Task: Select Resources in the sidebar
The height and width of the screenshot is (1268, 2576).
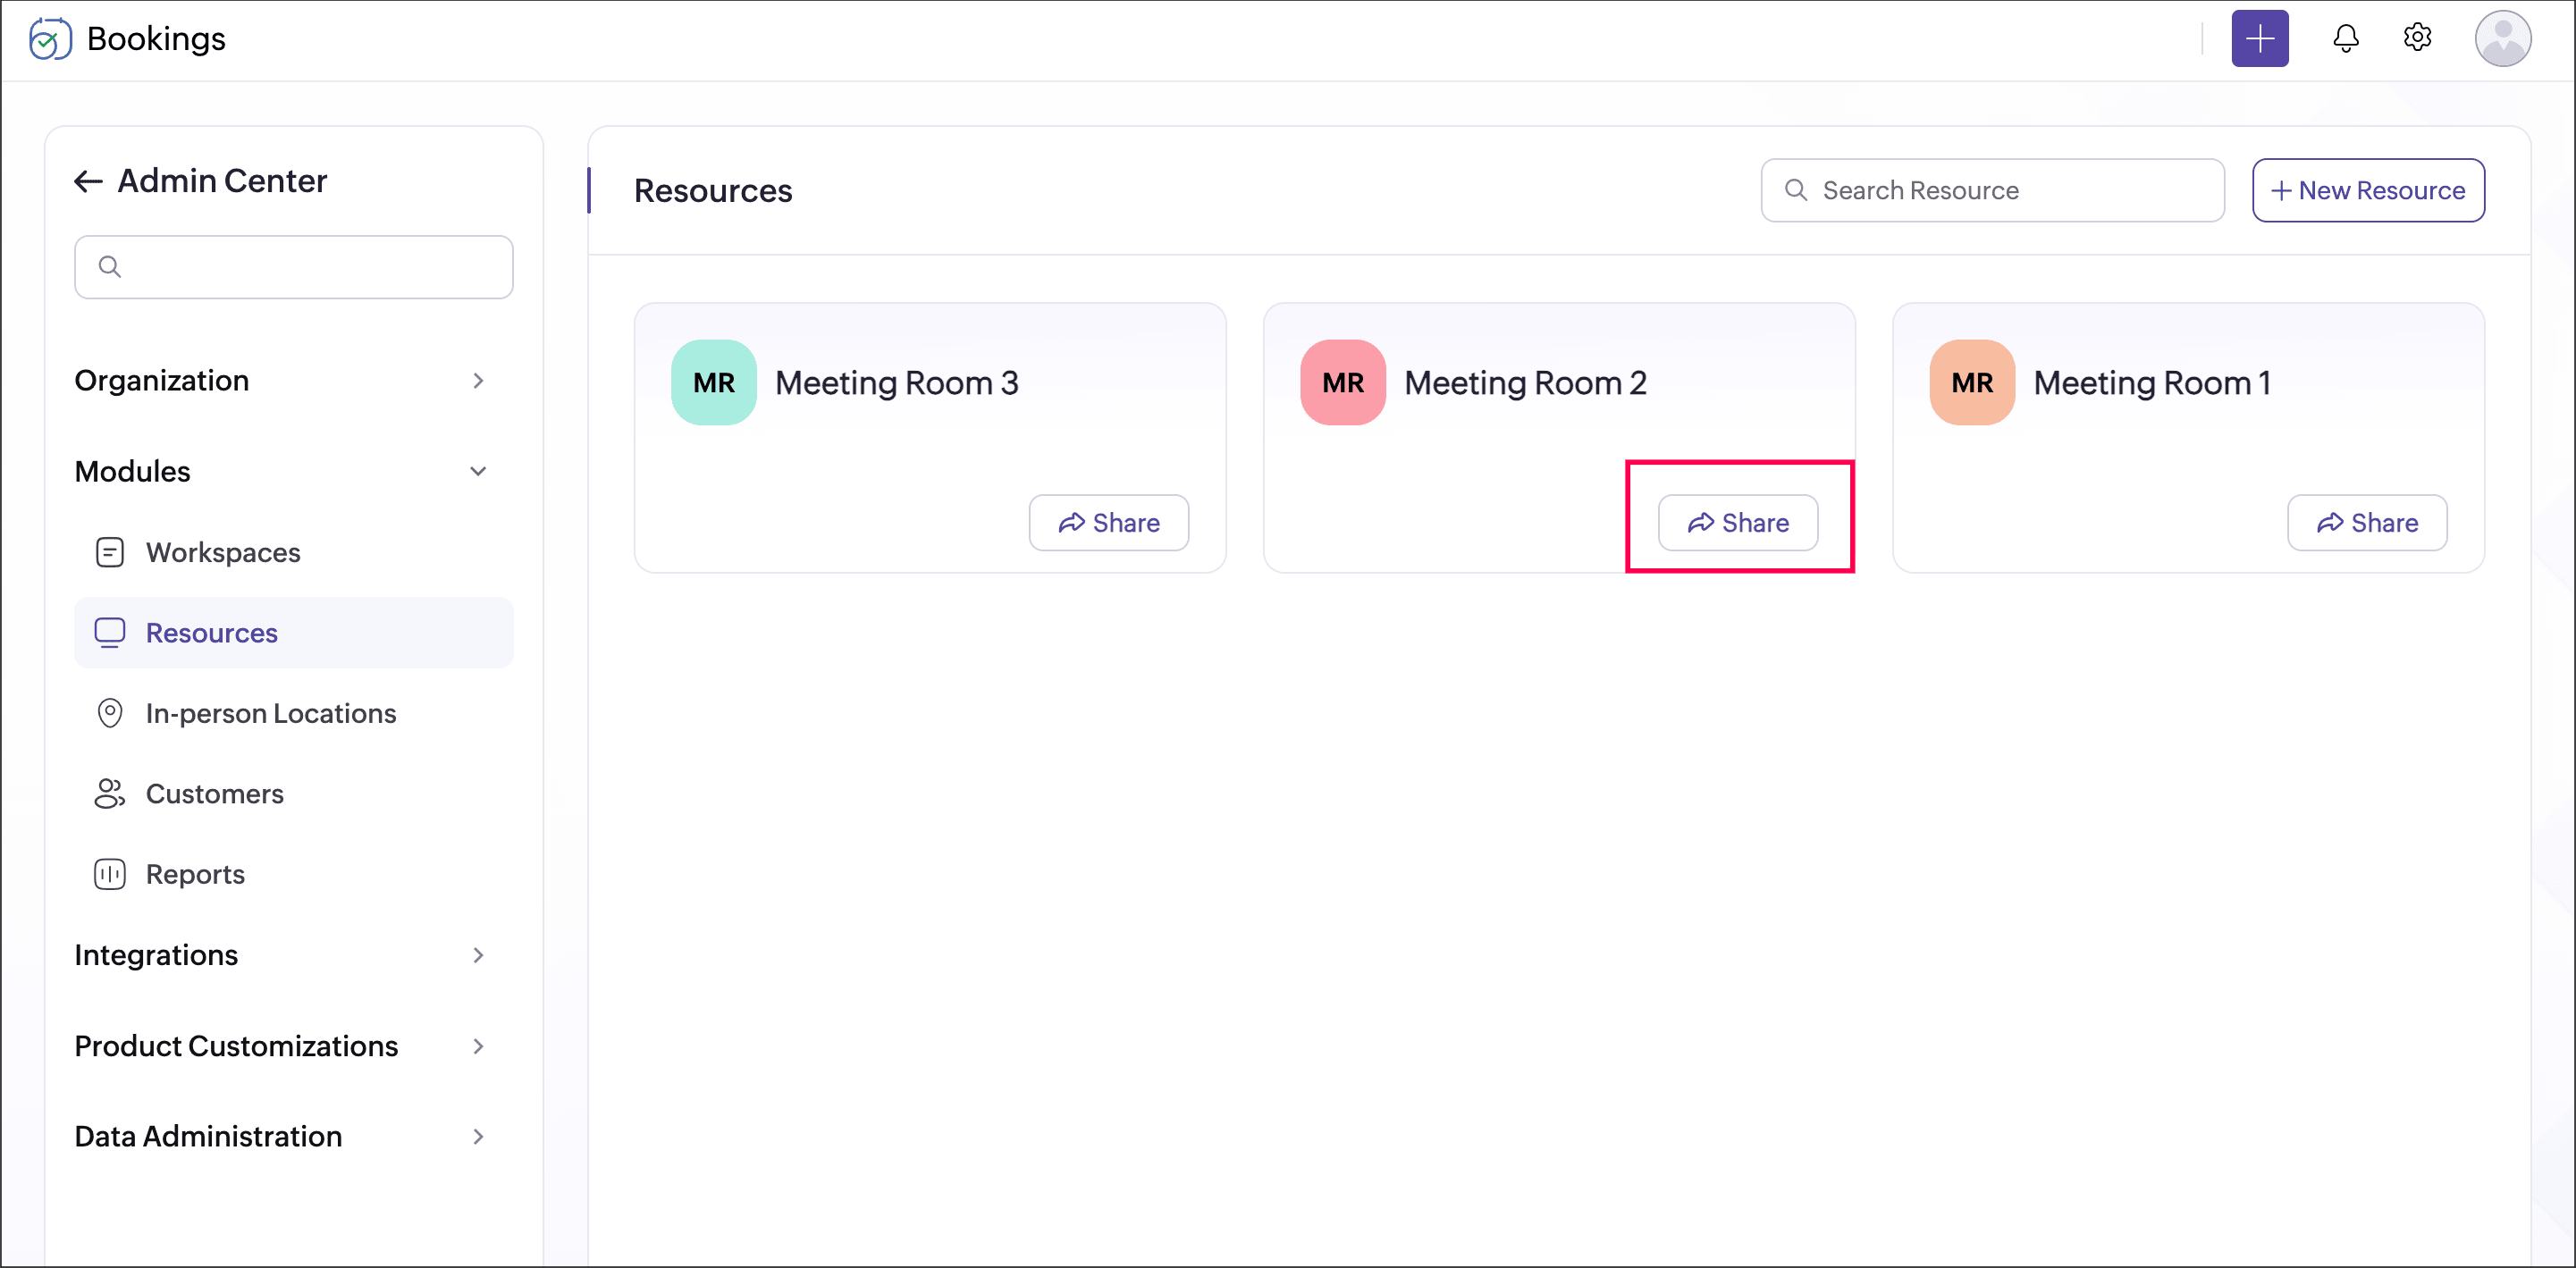Action: (293, 632)
